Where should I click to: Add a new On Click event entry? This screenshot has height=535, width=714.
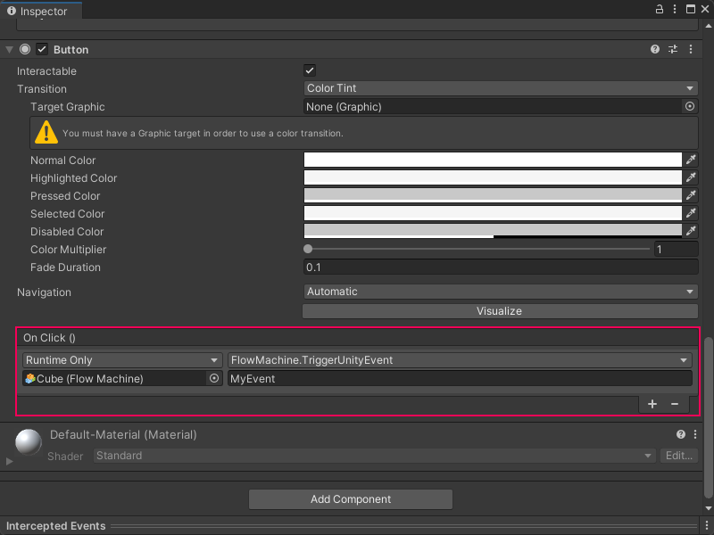pos(652,404)
